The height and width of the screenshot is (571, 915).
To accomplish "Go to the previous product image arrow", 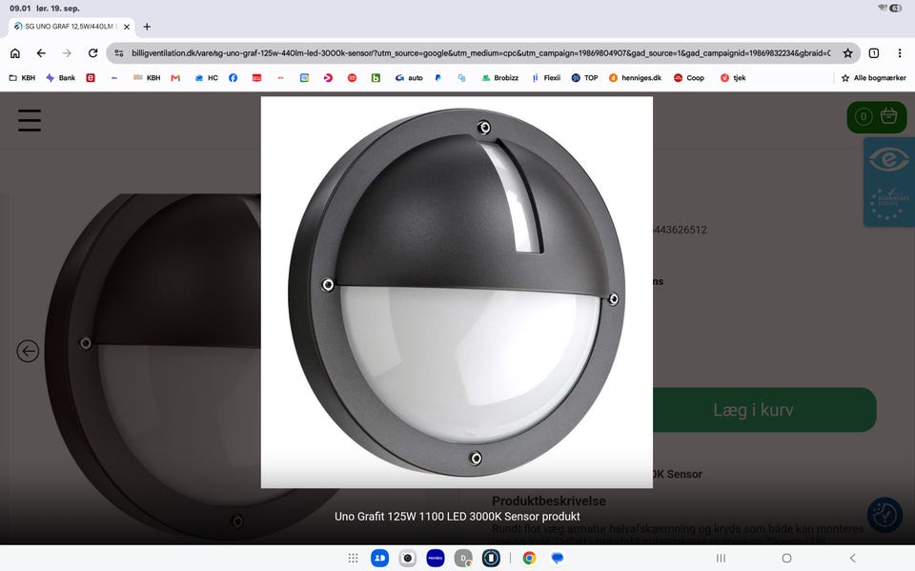I will click(x=28, y=351).
